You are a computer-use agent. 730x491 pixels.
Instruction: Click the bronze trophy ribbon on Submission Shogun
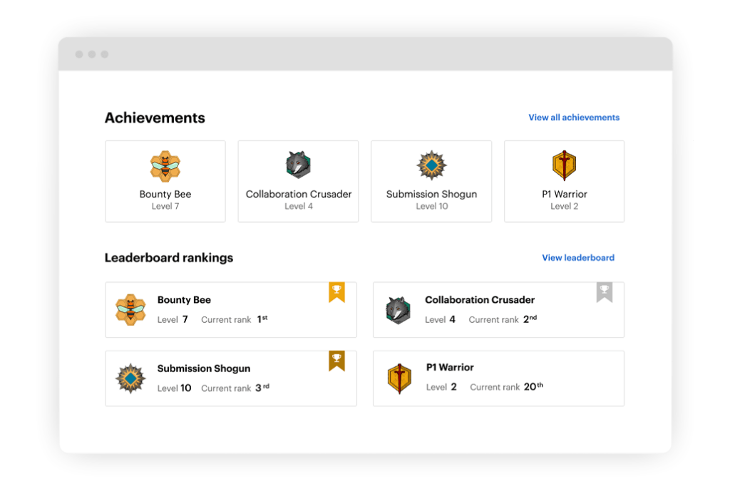tap(336, 360)
